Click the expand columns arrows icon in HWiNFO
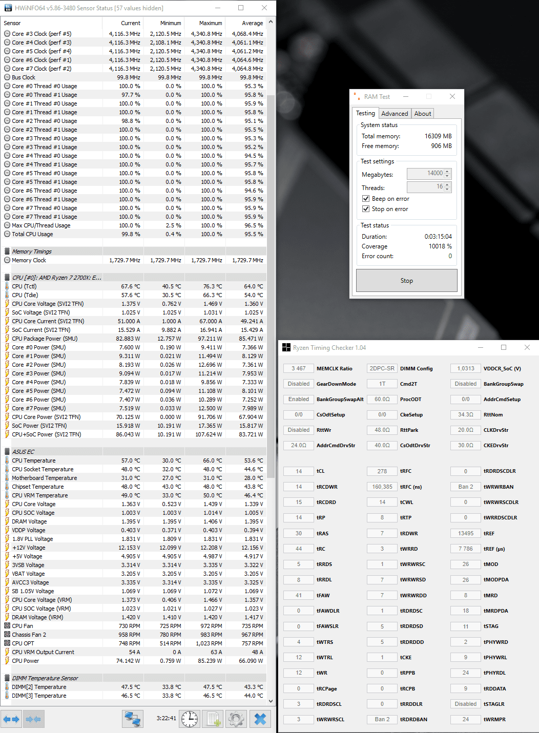 point(11,719)
